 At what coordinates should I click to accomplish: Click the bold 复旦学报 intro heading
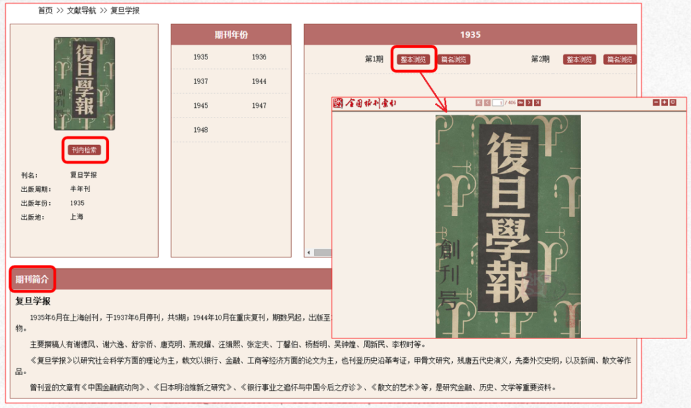33,301
